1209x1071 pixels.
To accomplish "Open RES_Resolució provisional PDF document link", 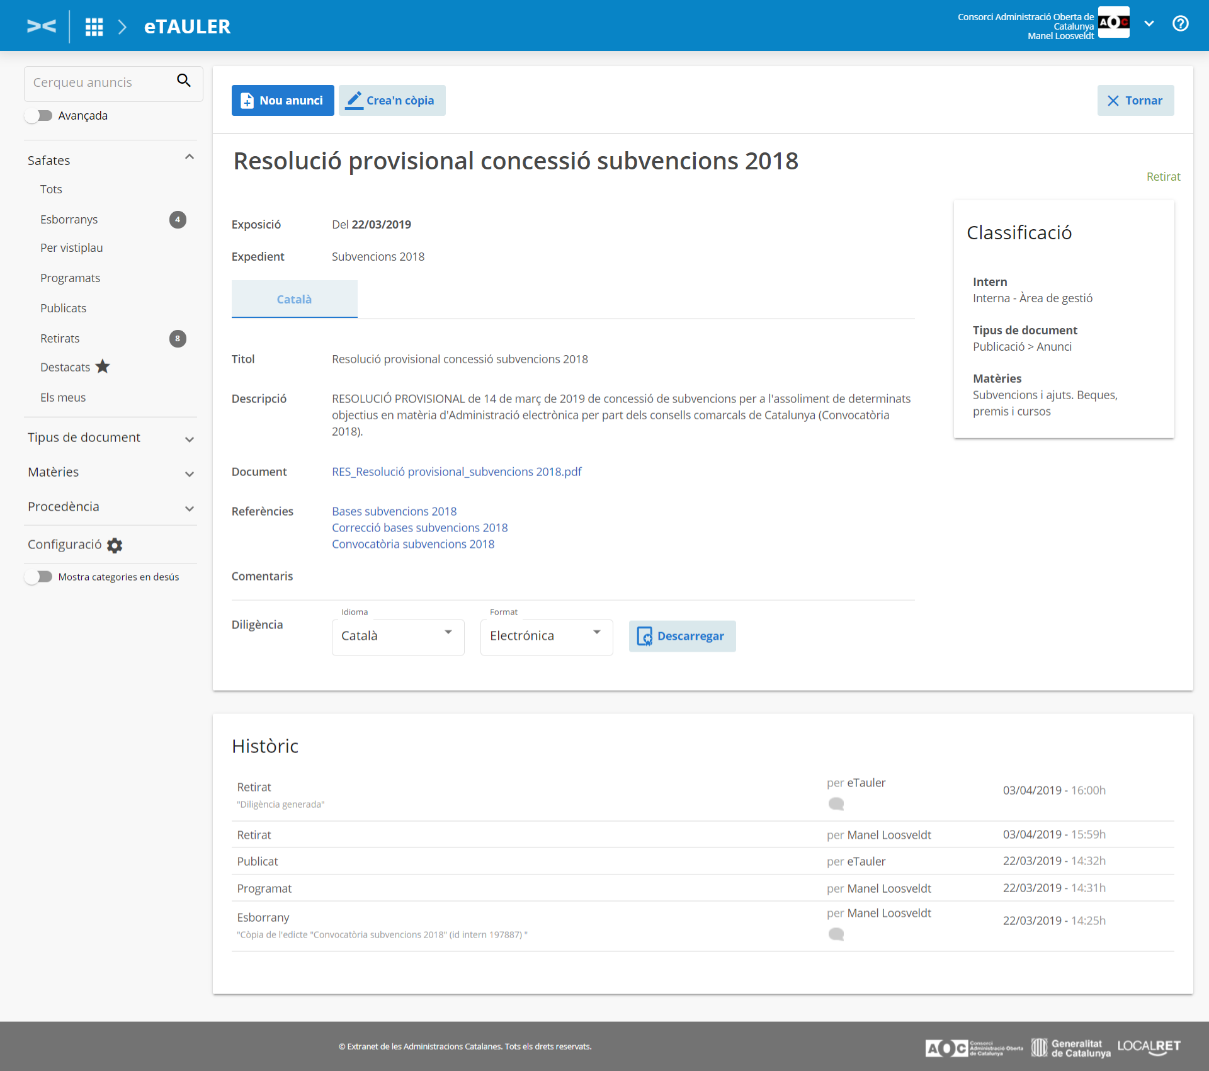I will 457,472.
